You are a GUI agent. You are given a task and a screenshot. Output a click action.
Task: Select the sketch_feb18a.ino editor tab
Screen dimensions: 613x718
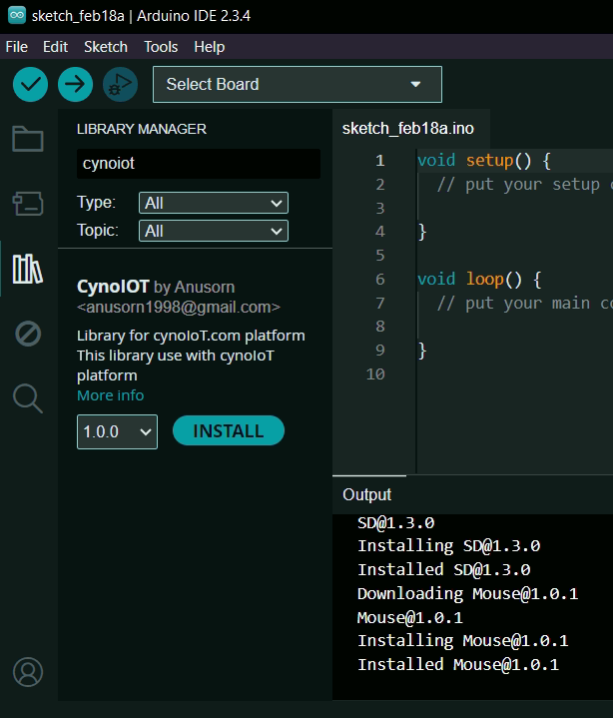tap(407, 129)
